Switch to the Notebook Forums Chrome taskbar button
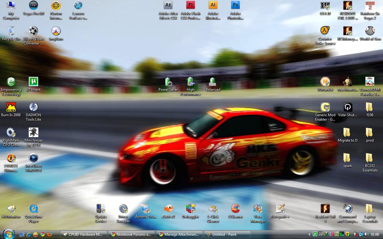This screenshot has height=239, width=383. tap(132, 235)
